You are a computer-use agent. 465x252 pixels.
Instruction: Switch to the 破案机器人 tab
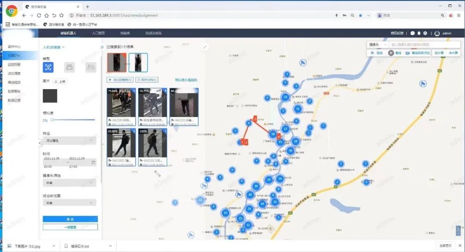coord(68,33)
